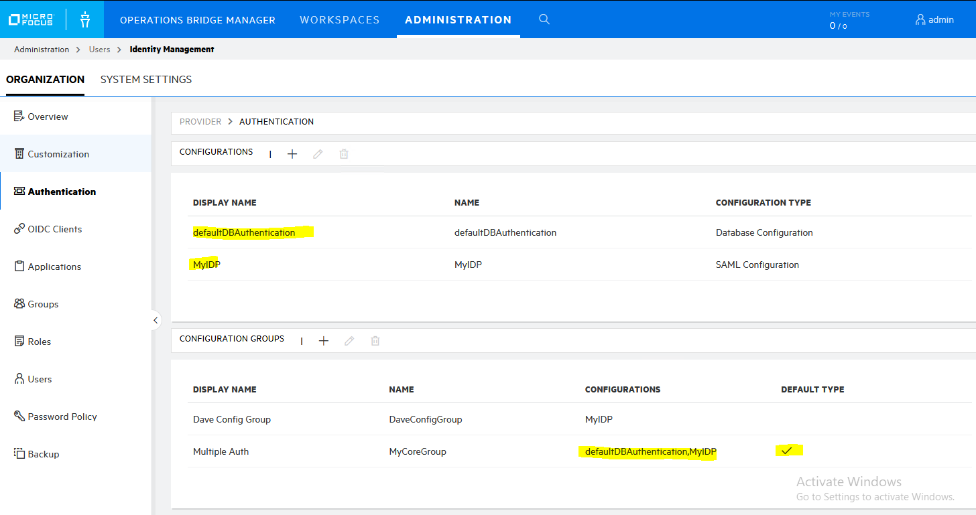Toggle the default type checkmark for Multiple Auth

[x=789, y=450]
